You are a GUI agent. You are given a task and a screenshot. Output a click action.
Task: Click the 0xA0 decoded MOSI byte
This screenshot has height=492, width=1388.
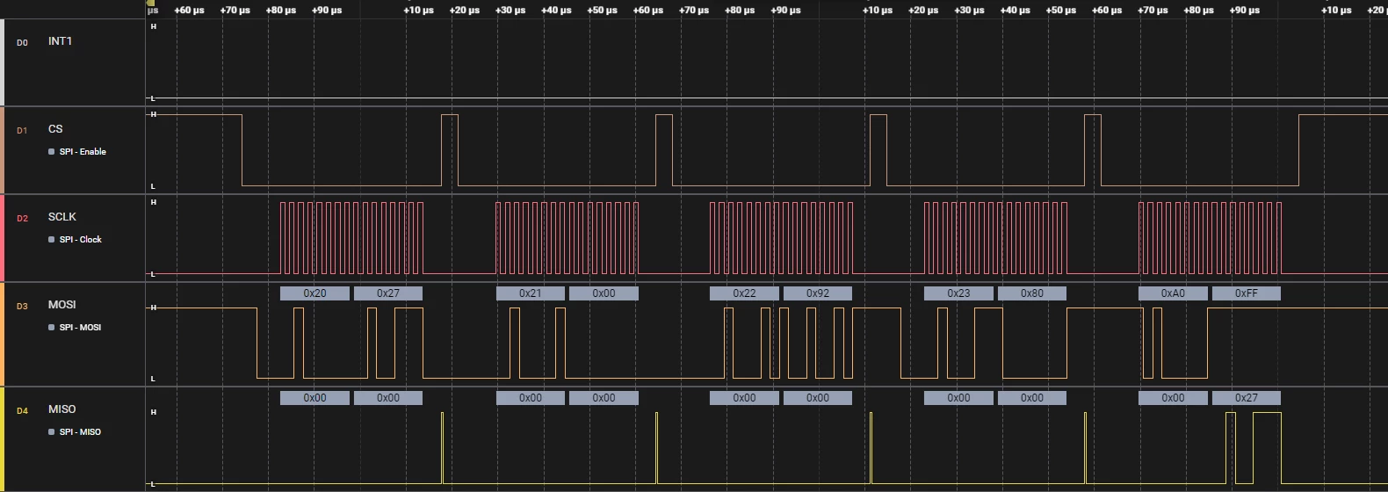[x=1173, y=293]
